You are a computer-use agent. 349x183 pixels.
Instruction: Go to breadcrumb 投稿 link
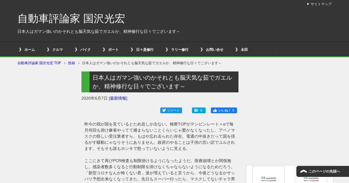pos(72,63)
